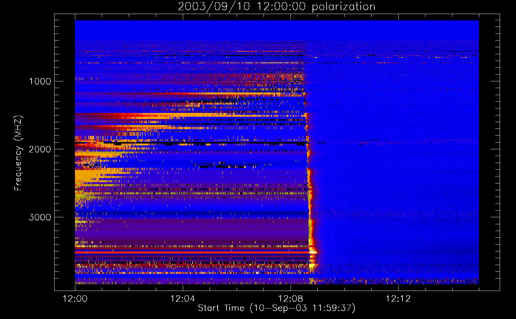Viewport: 516px width, 319px height.
Task: Click the plot title '2003/09/10 12:00:00 polarization'
Action: [276, 6]
